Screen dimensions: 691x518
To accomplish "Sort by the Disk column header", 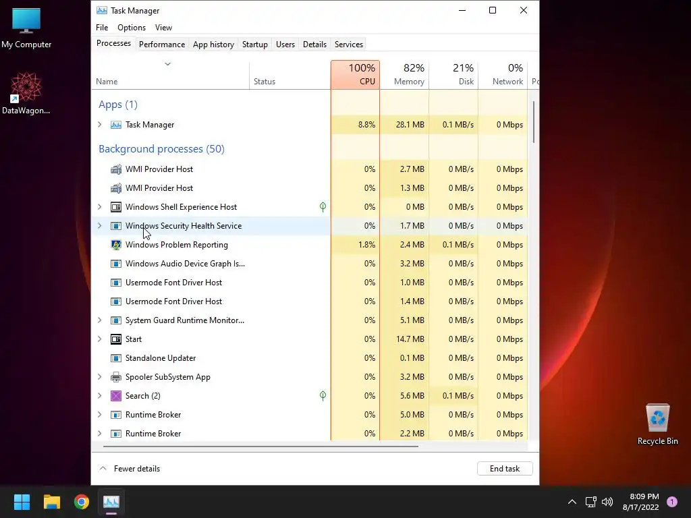I will [453, 74].
